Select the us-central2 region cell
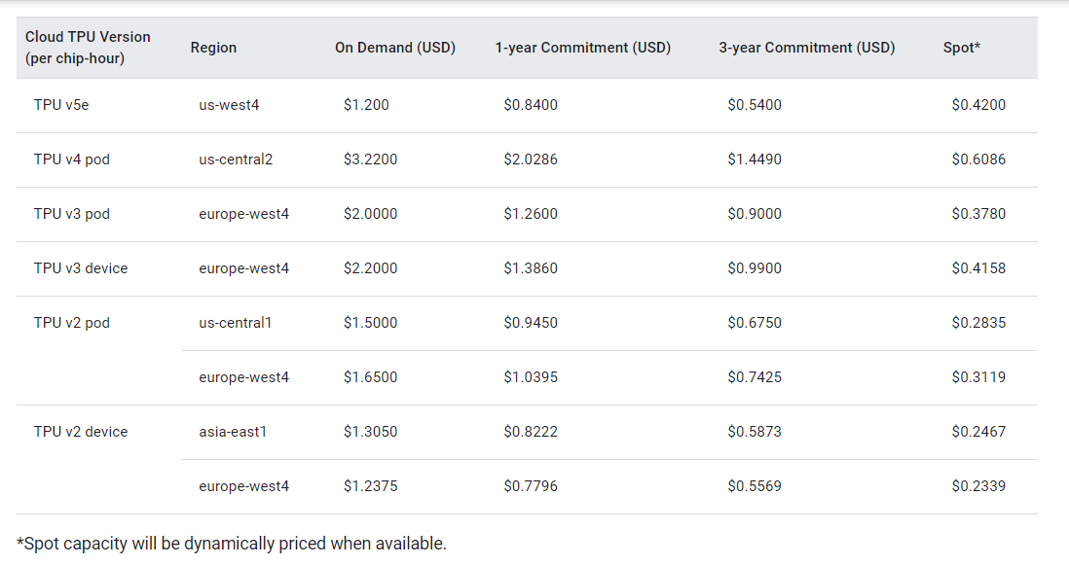 (x=236, y=159)
